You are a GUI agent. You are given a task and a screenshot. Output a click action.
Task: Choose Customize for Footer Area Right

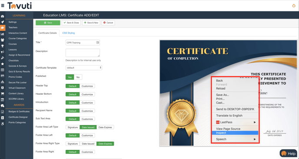coord(87,152)
